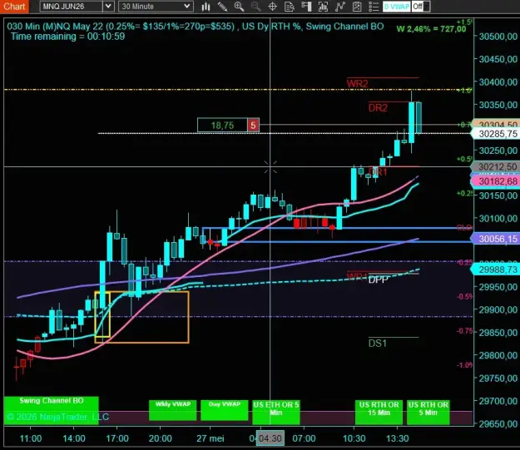Click the 17:00 time axis label
The width and height of the screenshot is (520, 450).
tap(117, 438)
